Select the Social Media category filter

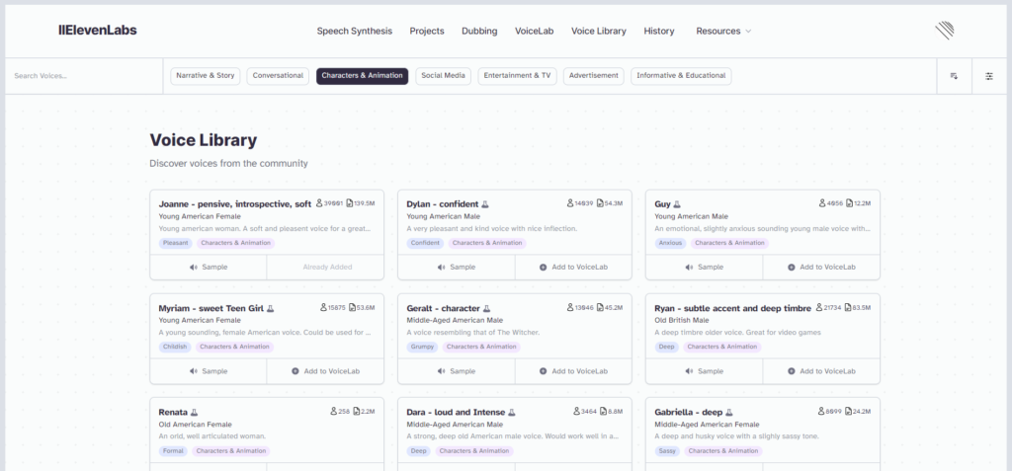[444, 76]
